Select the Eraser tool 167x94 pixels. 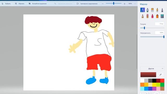pos(147,16)
